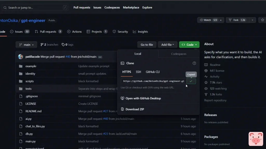Open the chat_to_files.py file name
This screenshot has height=149, width=266.
pyautogui.click(x=35, y=126)
